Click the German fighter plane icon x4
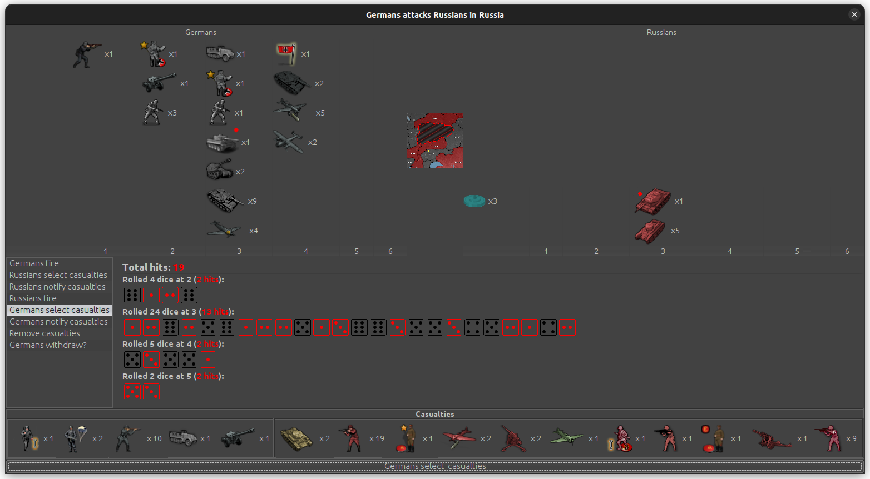The width and height of the screenshot is (870, 479). tap(224, 230)
